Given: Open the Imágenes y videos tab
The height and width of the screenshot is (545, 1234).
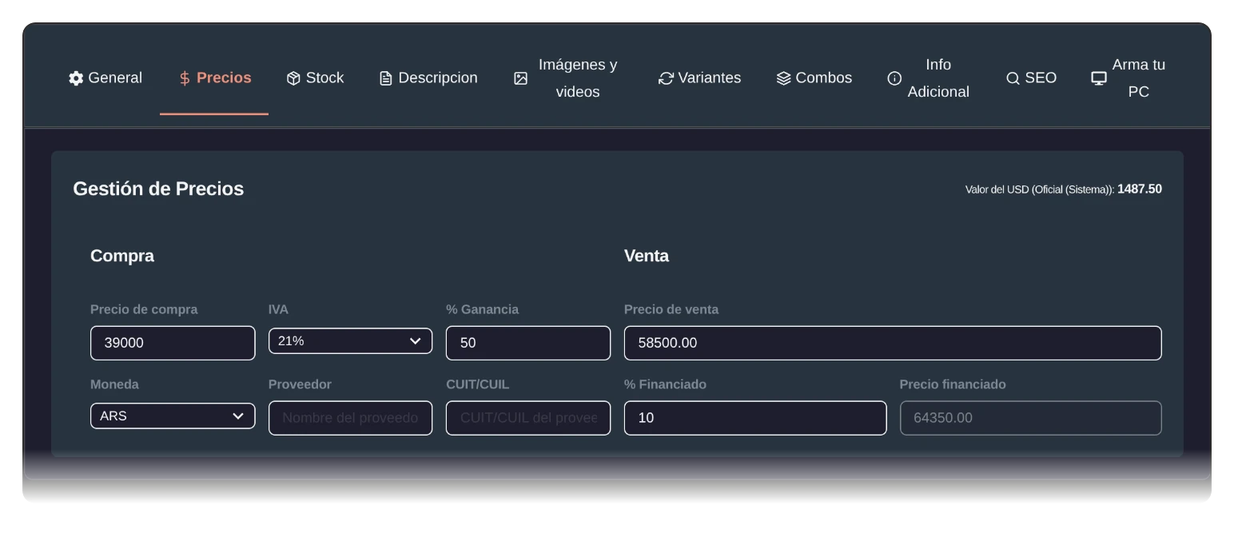Looking at the screenshot, I should (x=566, y=78).
